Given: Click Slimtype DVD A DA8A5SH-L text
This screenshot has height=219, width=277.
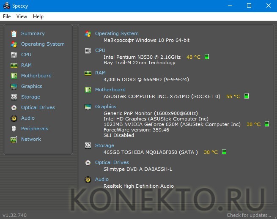Looking at the screenshot, I should tap(138, 169).
